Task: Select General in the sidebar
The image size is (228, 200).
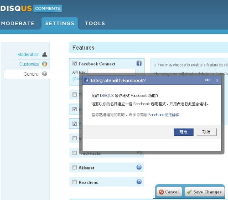Action: (x=31, y=74)
